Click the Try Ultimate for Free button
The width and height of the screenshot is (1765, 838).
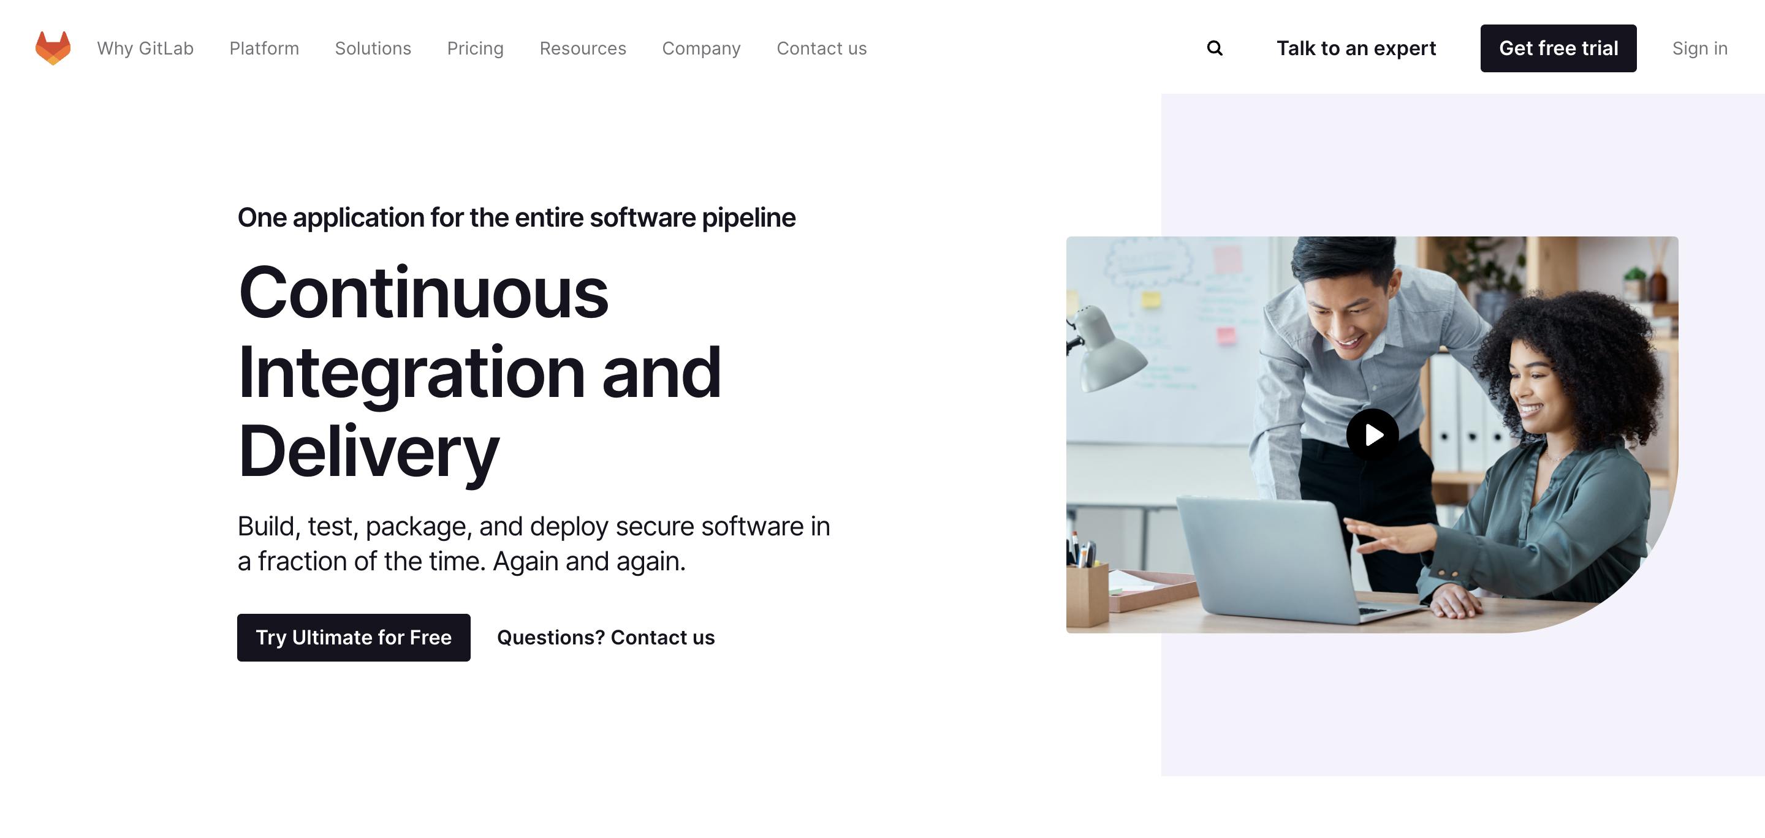click(x=354, y=638)
